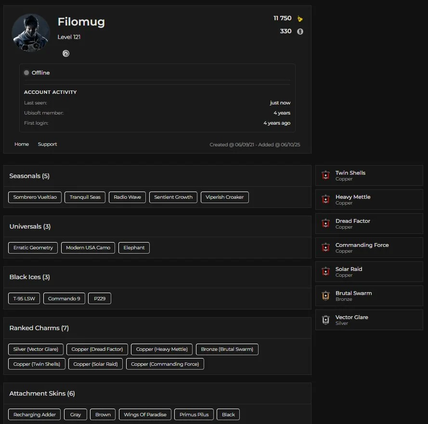Click the Filomug profile avatar
Screen dimensions: 428x424
click(x=31, y=33)
